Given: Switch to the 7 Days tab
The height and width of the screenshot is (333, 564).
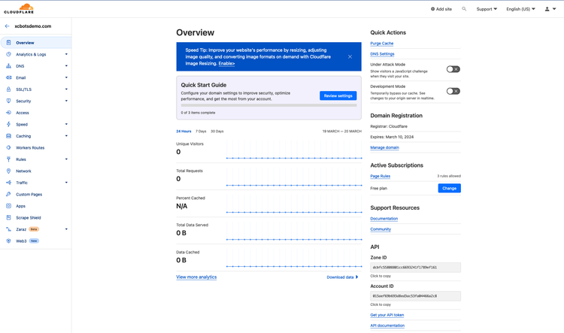Looking at the screenshot, I should [x=201, y=131].
